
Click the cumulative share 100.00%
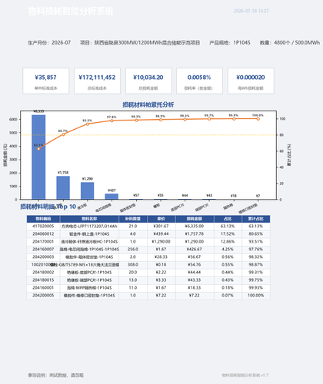(x=256, y=296)
